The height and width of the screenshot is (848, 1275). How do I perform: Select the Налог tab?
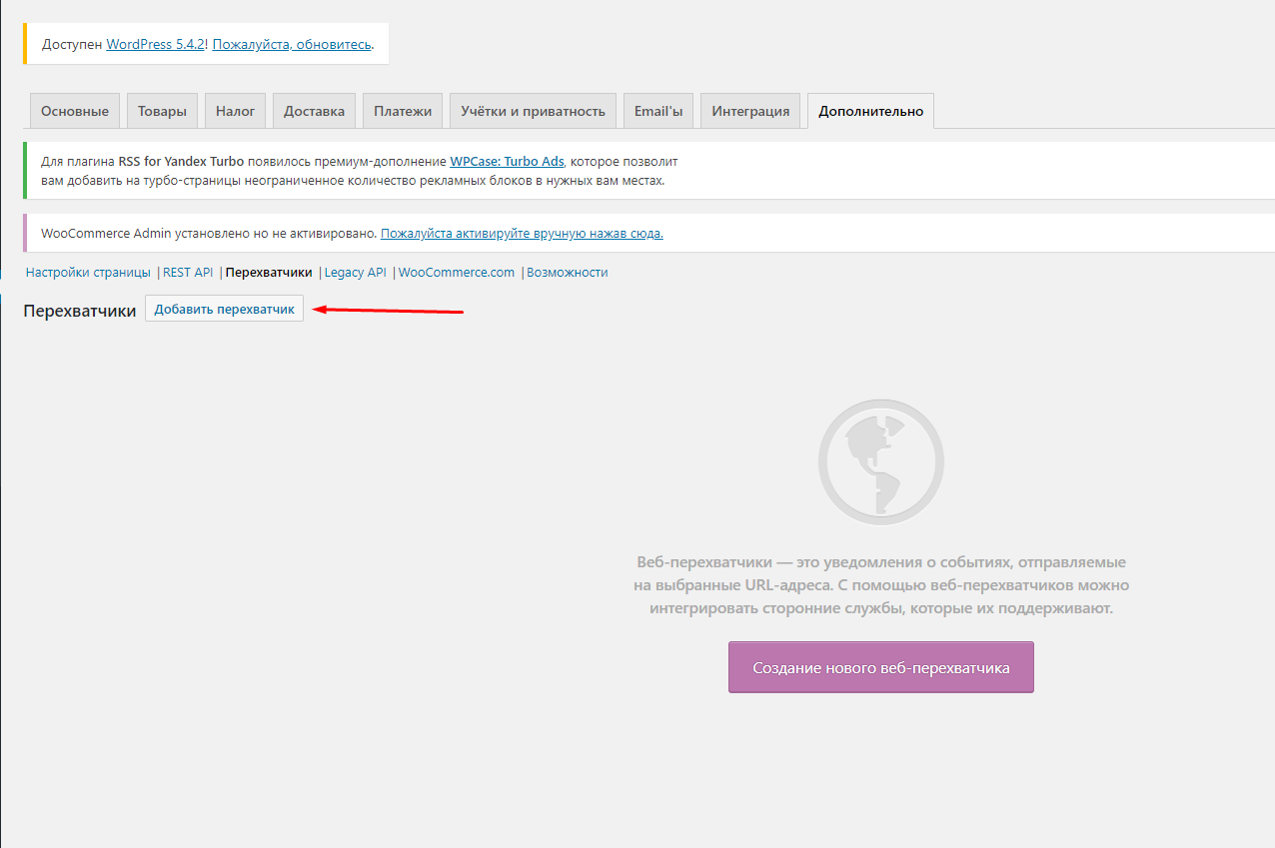235,111
